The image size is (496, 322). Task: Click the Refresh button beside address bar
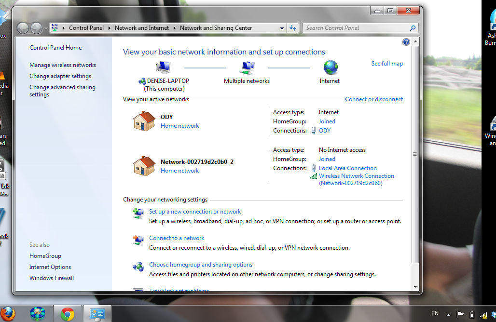pos(293,28)
